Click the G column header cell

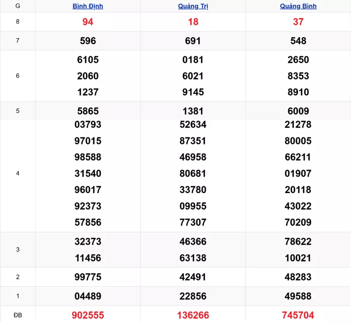tap(18, 6)
